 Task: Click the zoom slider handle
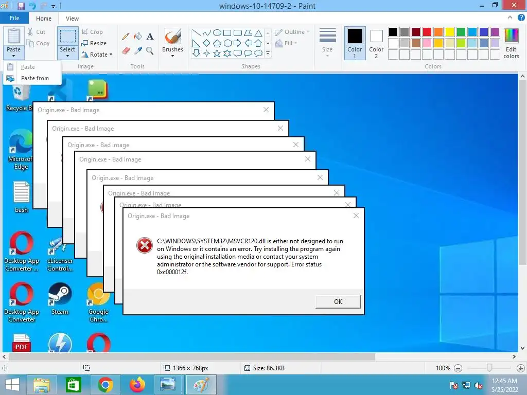pos(489,368)
